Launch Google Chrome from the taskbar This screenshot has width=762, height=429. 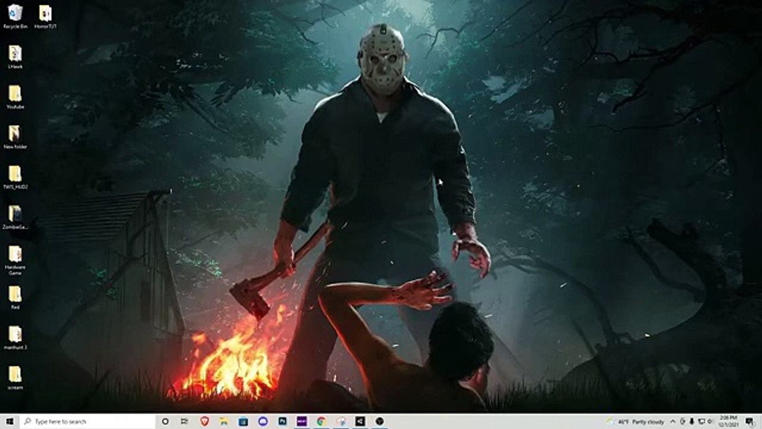(321, 421)
